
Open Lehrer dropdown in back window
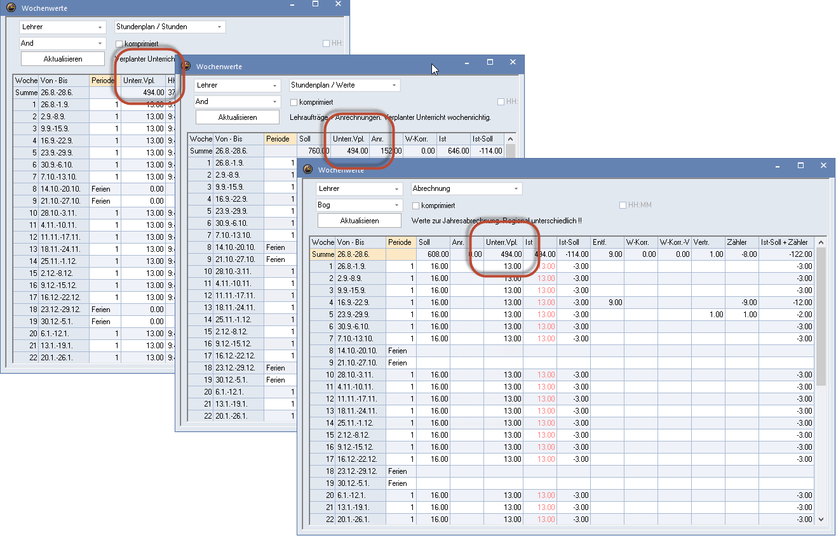(62, 27)
